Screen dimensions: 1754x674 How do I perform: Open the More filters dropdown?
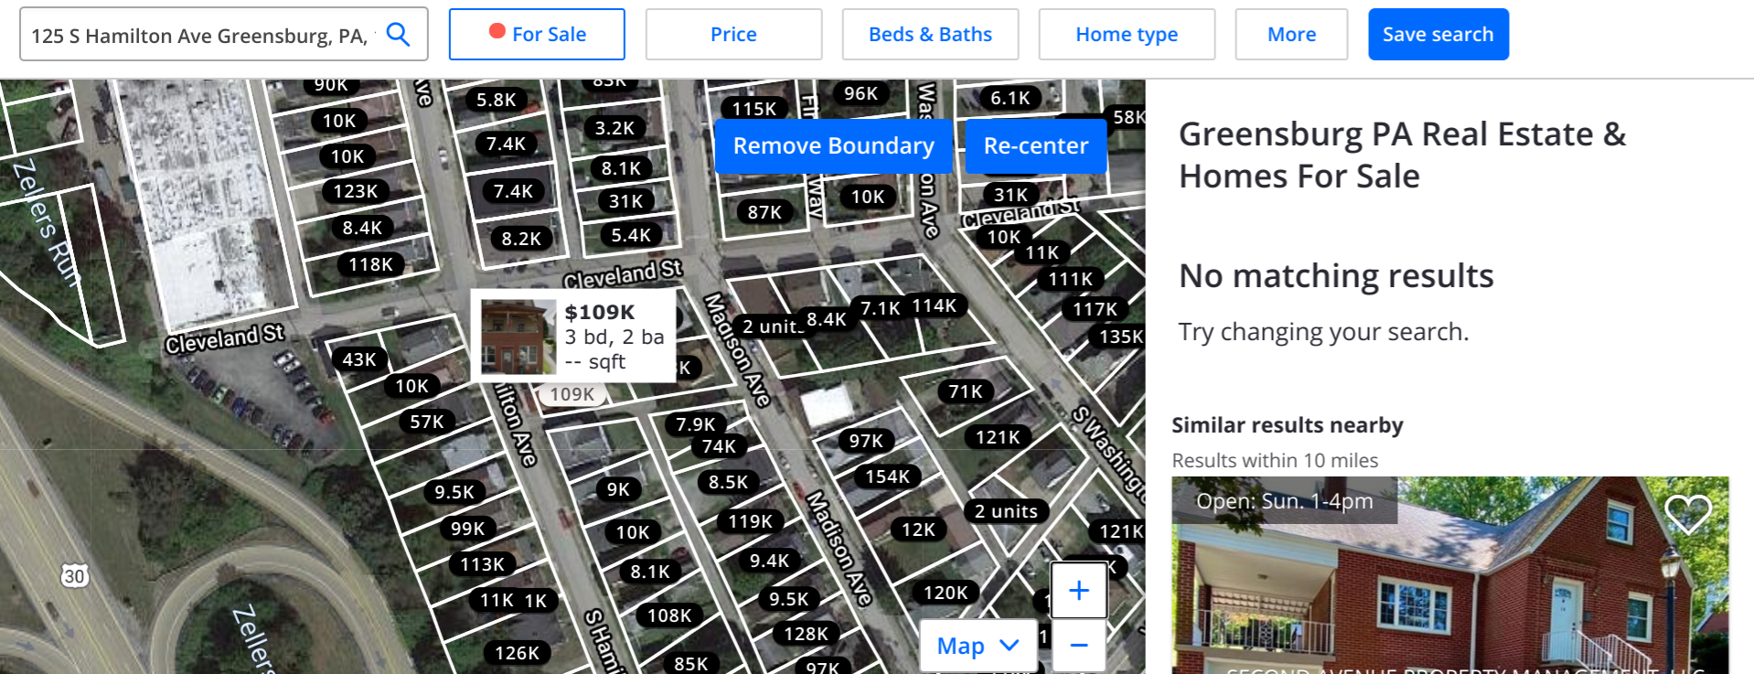coord(1291,35)
